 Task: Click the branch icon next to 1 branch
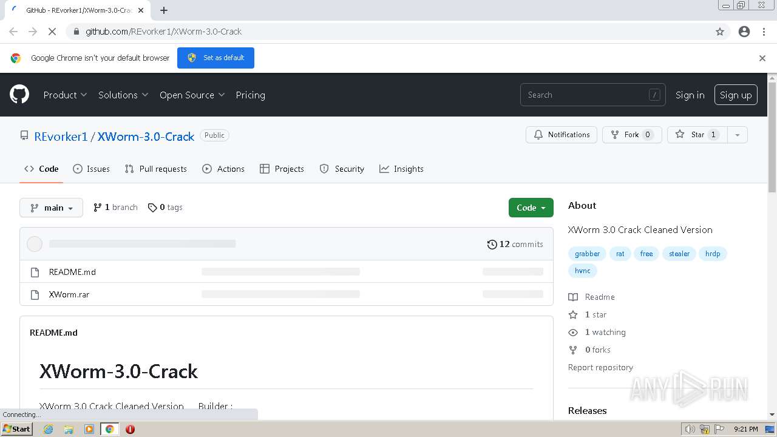97,208
